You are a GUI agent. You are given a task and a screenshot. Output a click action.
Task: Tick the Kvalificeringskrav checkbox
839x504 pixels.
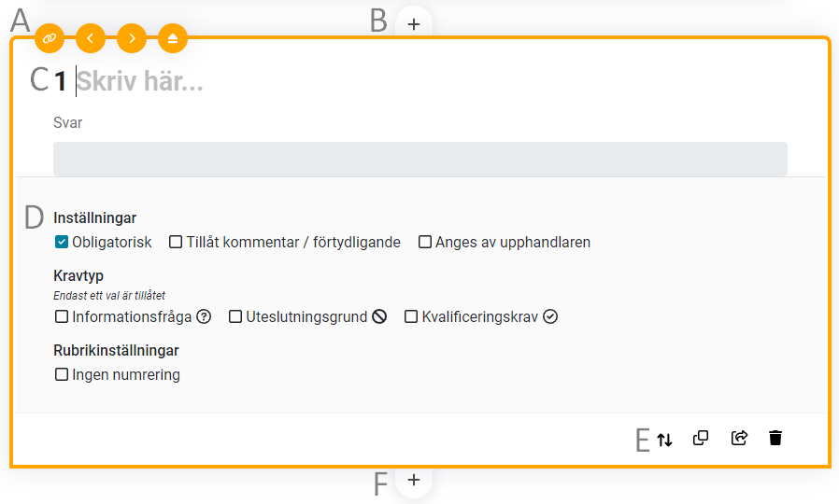(411, 317)
